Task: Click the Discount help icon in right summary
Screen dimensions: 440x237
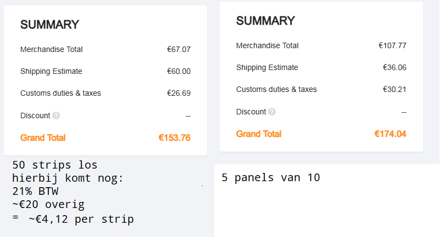Action: (x=272, y=112)
